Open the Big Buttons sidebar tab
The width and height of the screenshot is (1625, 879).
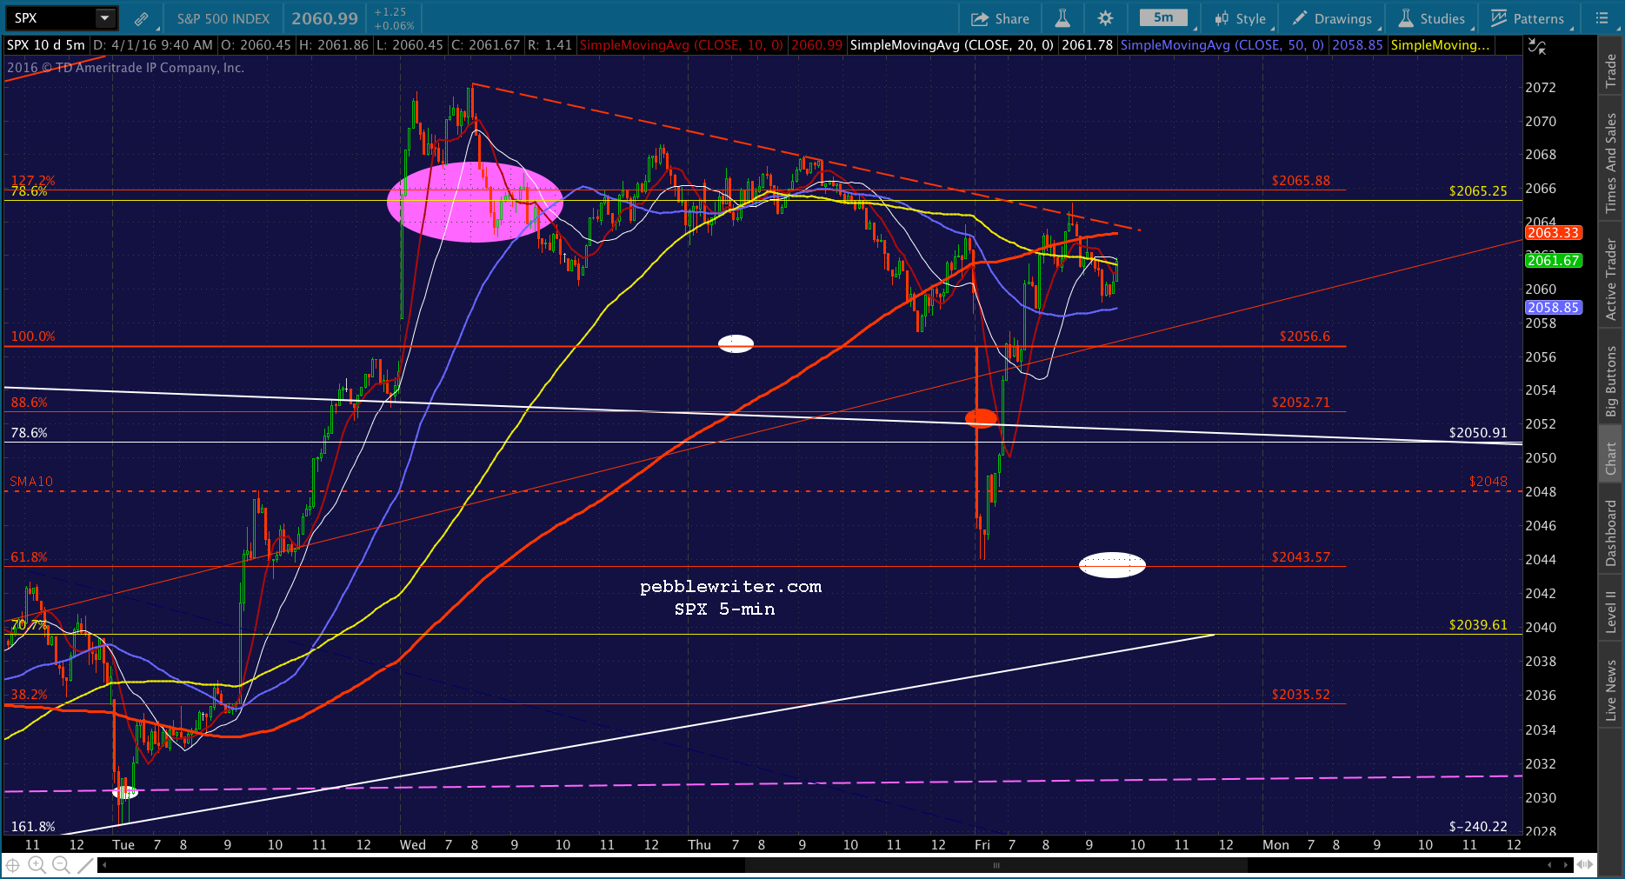[1611, 382]
